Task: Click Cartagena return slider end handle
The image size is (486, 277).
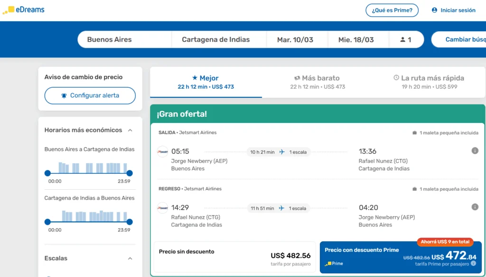Action: tap(130, 222)
